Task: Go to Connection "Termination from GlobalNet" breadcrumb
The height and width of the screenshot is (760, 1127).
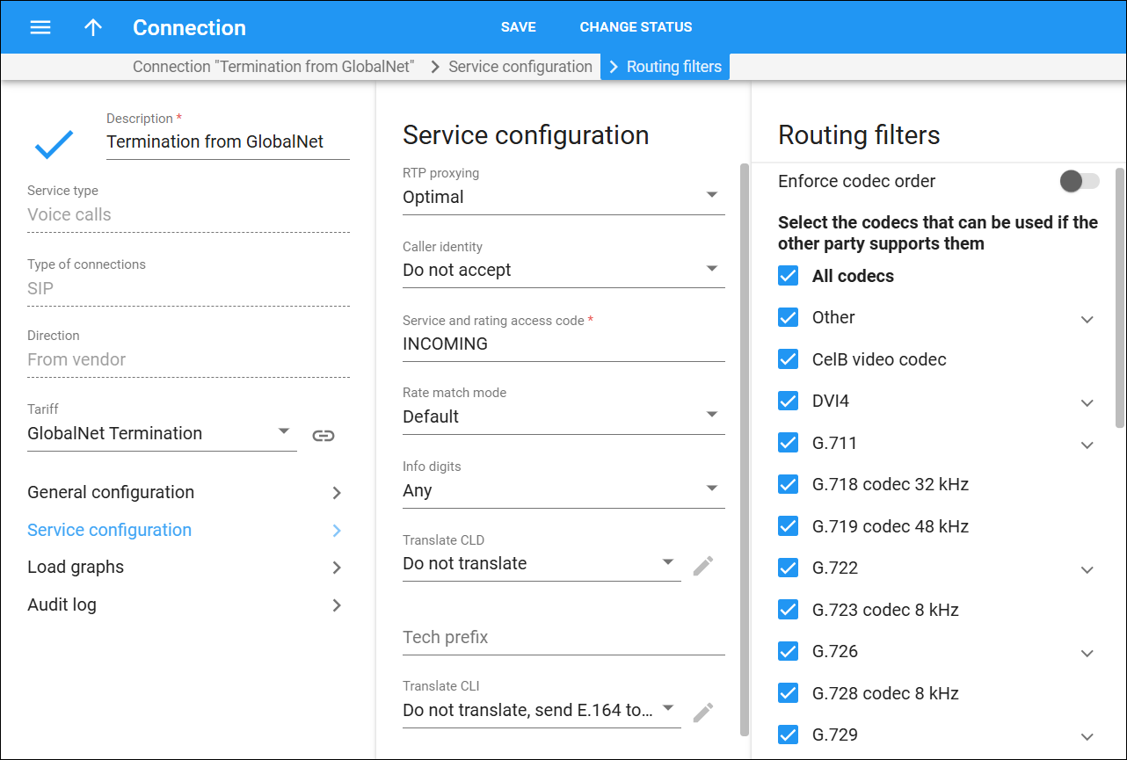Action: click(273, 67)
